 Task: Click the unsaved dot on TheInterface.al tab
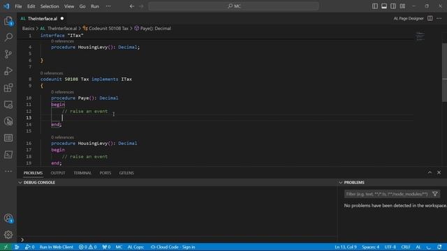pos(62,19)
